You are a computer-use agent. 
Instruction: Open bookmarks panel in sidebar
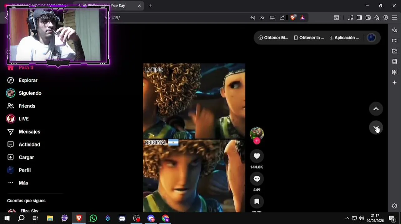(394, 62)
